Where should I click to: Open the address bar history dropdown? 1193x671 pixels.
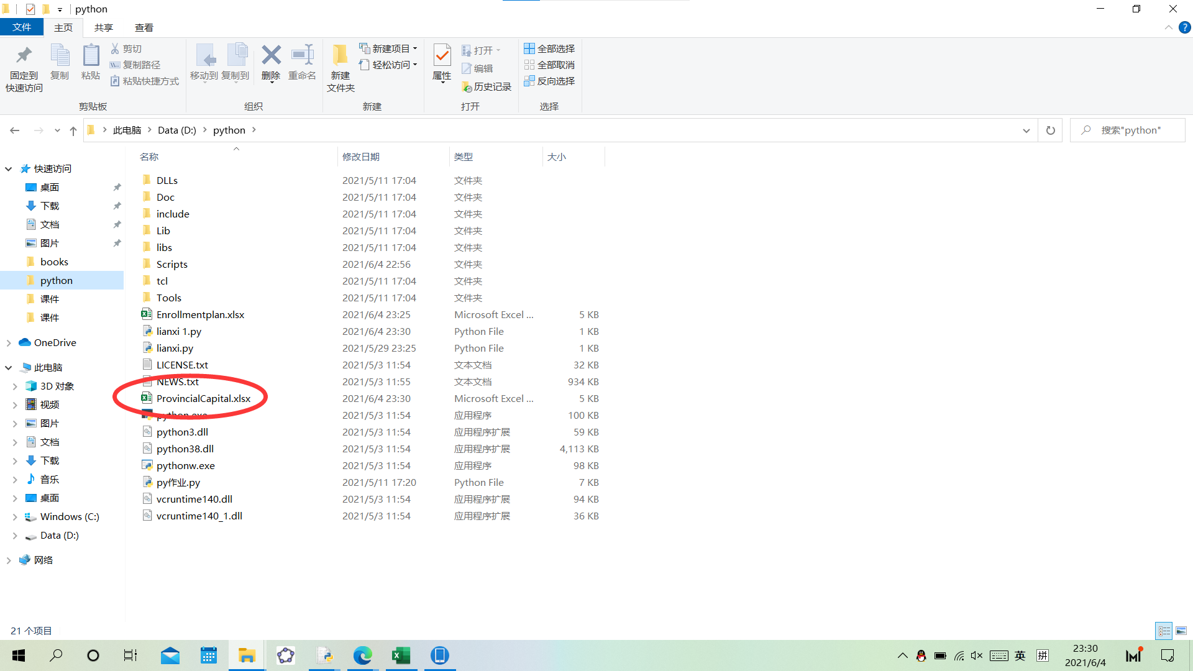click(x=1026, y=130)
